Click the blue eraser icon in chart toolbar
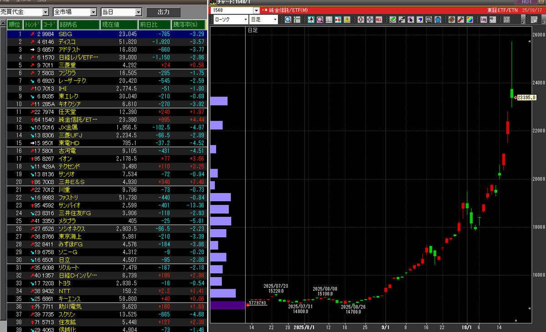Viewport: 546px width, 332px height. [x=420, y=20]
